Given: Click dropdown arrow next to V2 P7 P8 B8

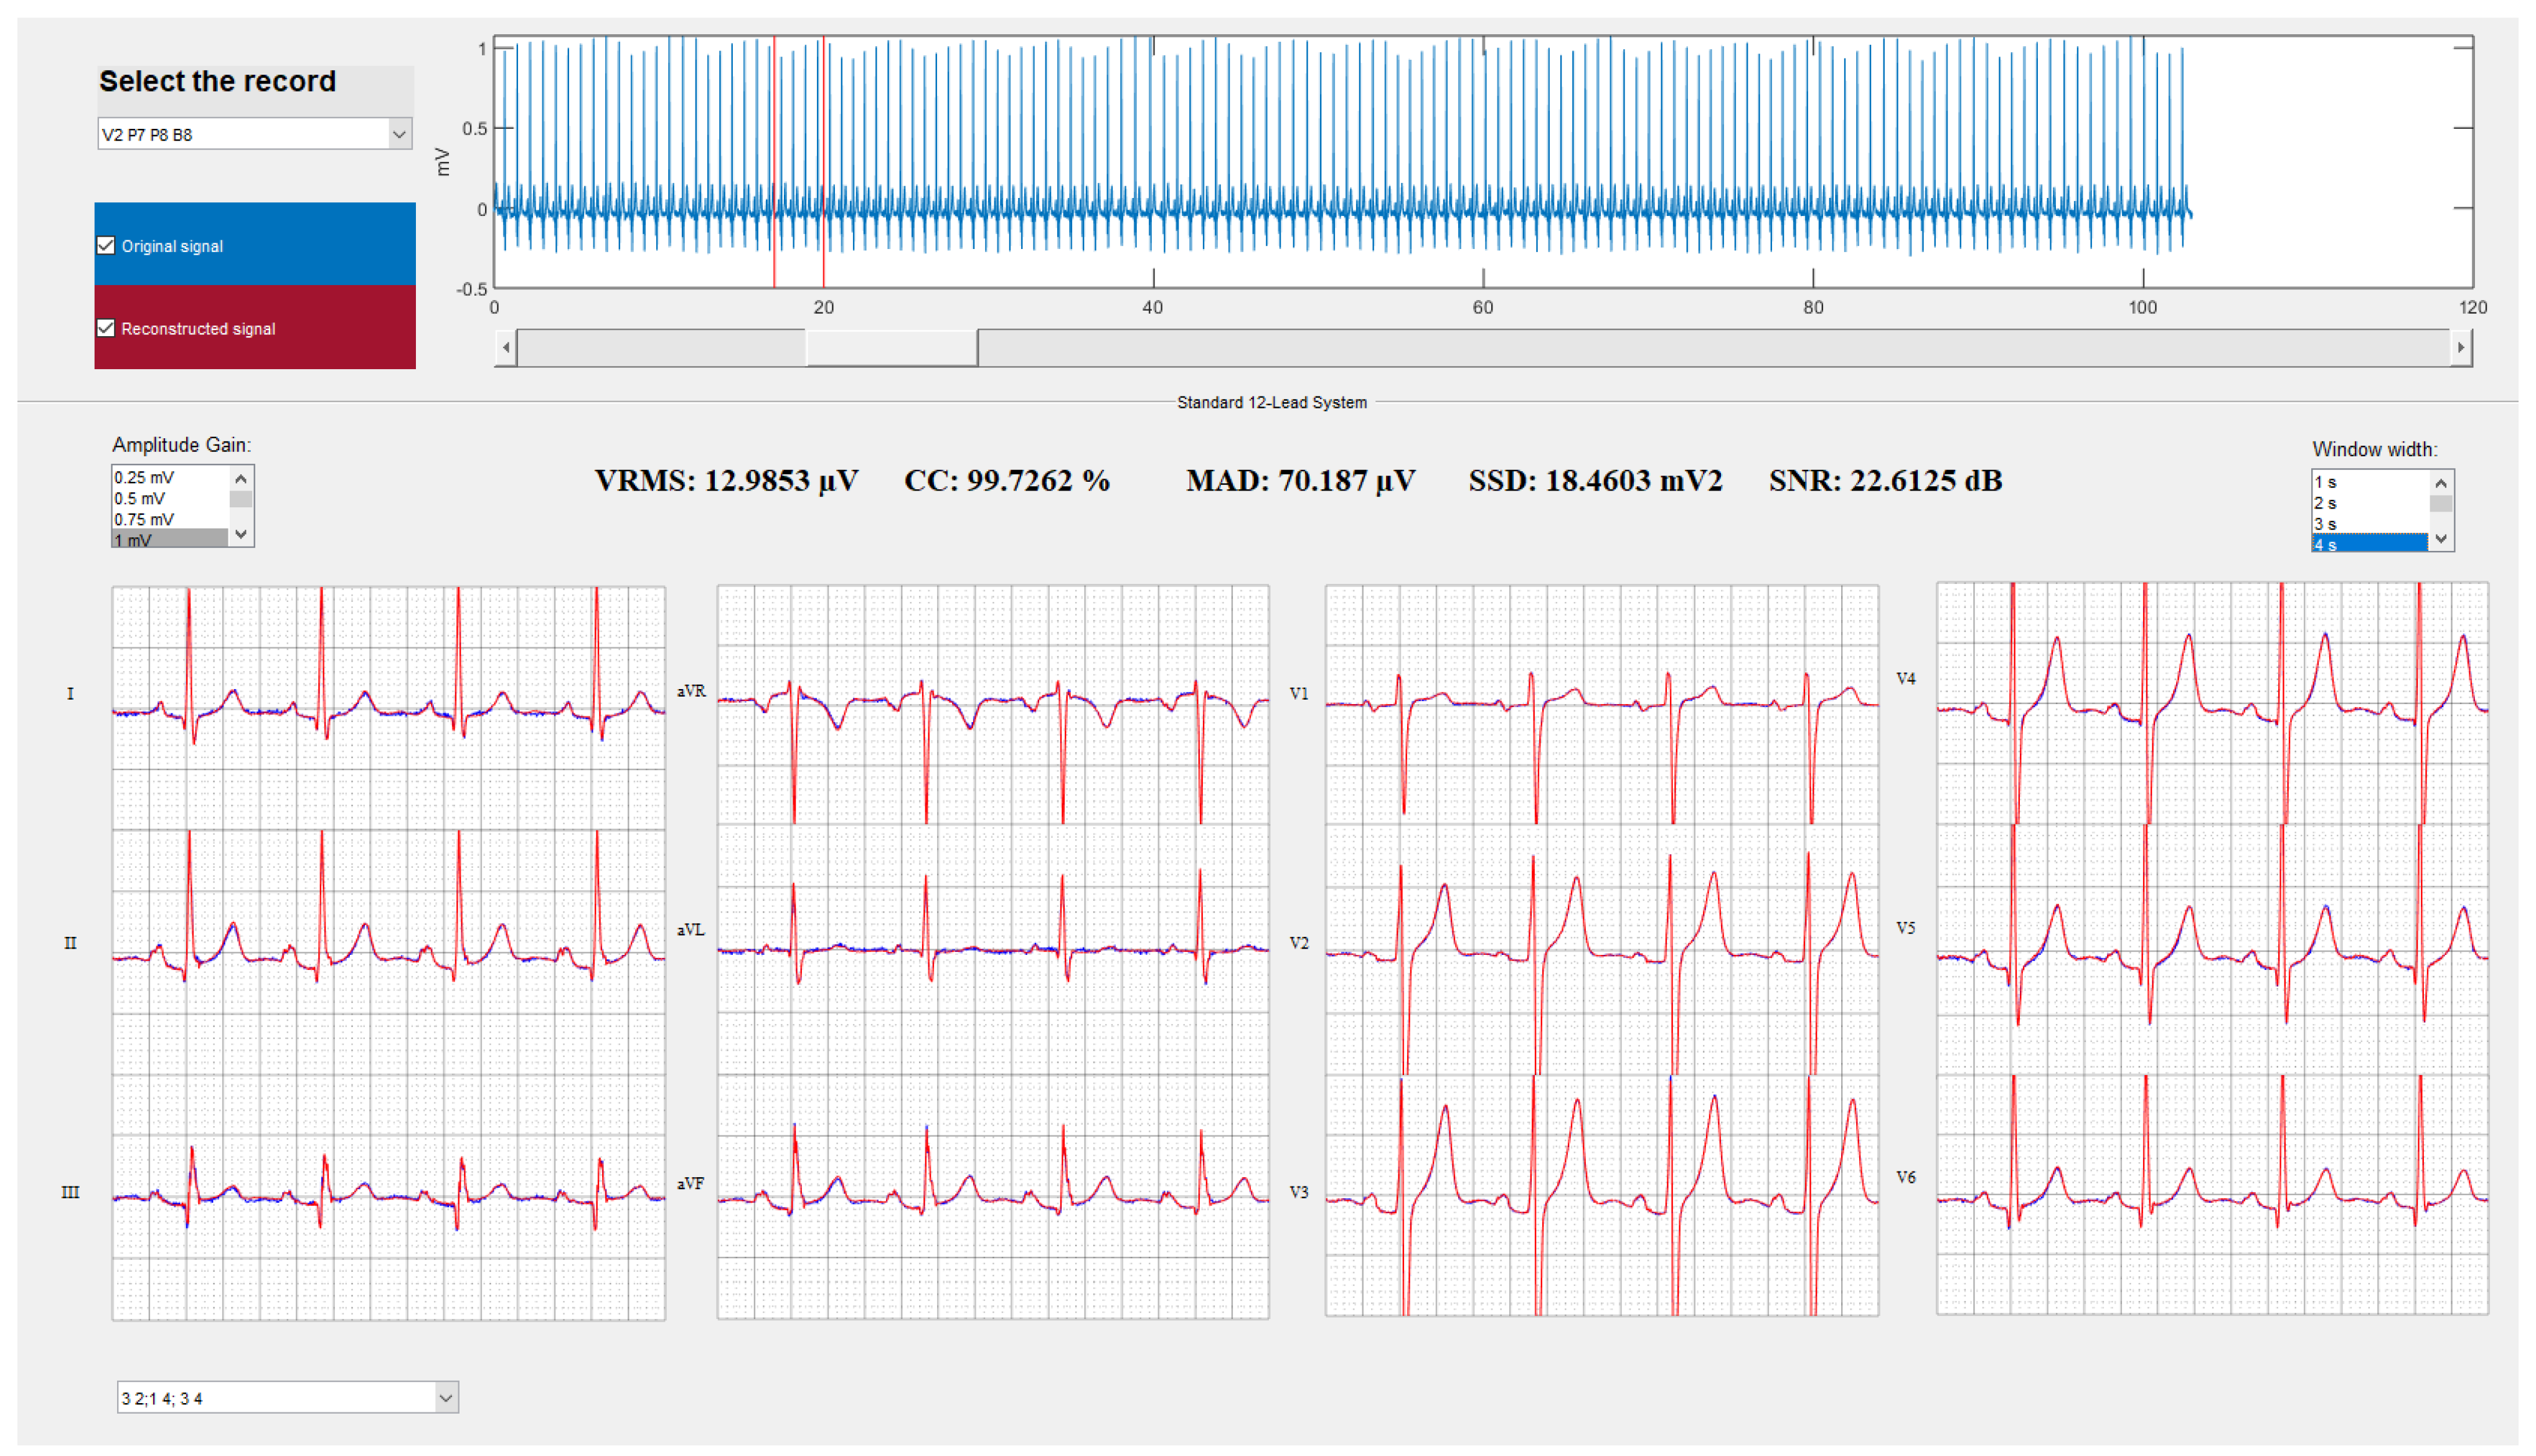Looking at the screenshot, I should click(399, 134).
